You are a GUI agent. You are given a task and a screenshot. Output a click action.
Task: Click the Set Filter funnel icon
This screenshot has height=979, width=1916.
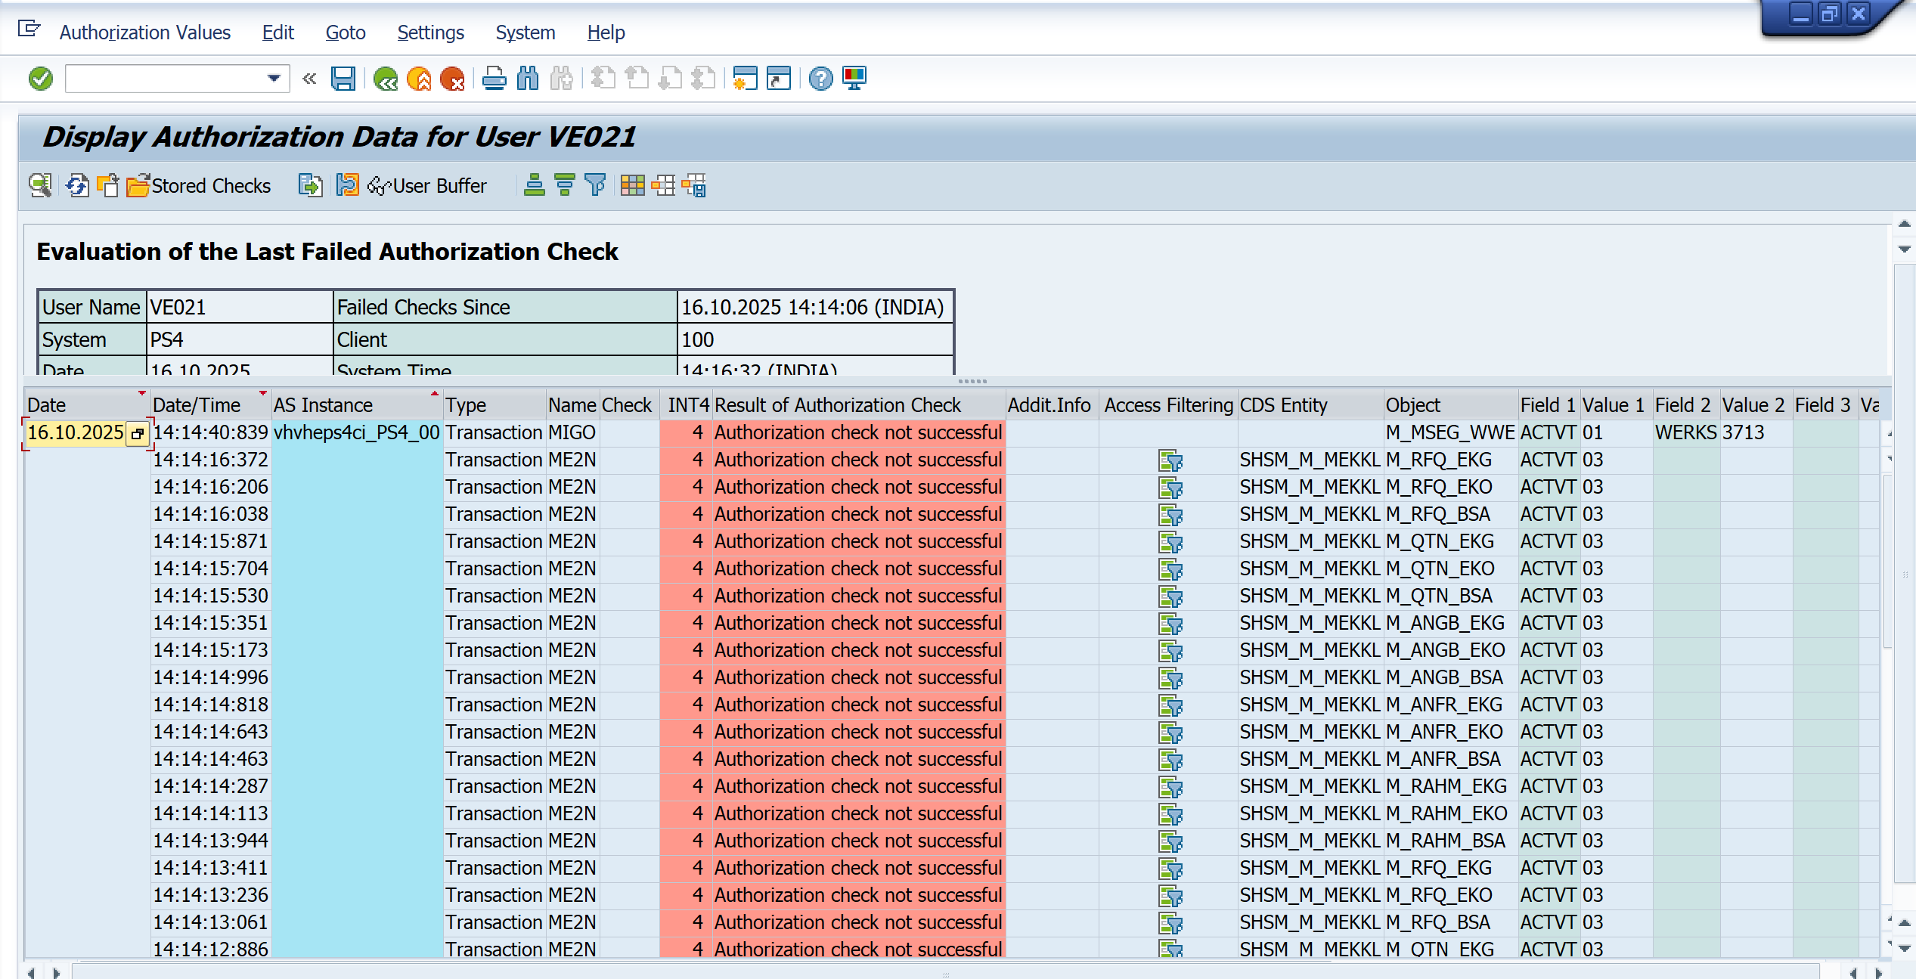596,185
